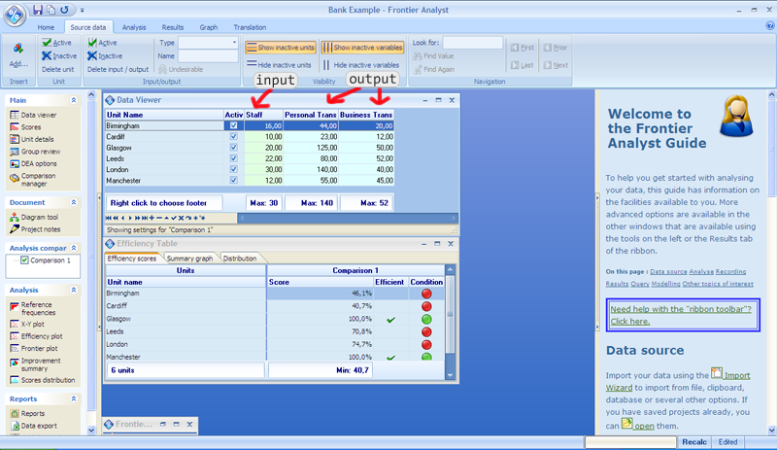Set unit as Inactive in Unit group
Screen dimensions: 777x450
tap(59, 56)
